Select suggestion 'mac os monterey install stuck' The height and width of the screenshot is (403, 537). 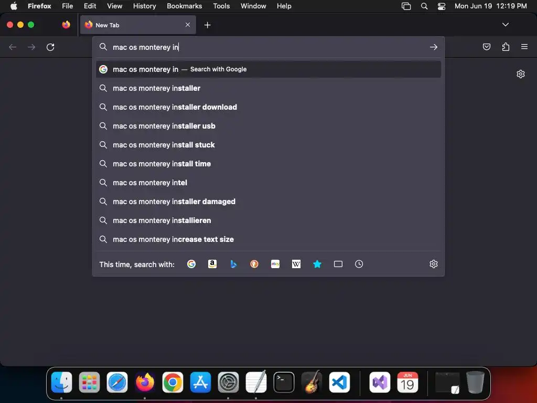[x=268, y=145]
